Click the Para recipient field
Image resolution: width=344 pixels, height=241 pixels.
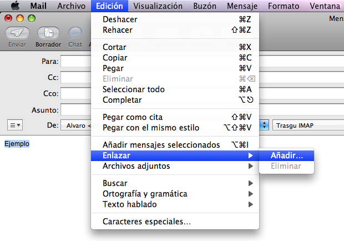tap(76, 61)
